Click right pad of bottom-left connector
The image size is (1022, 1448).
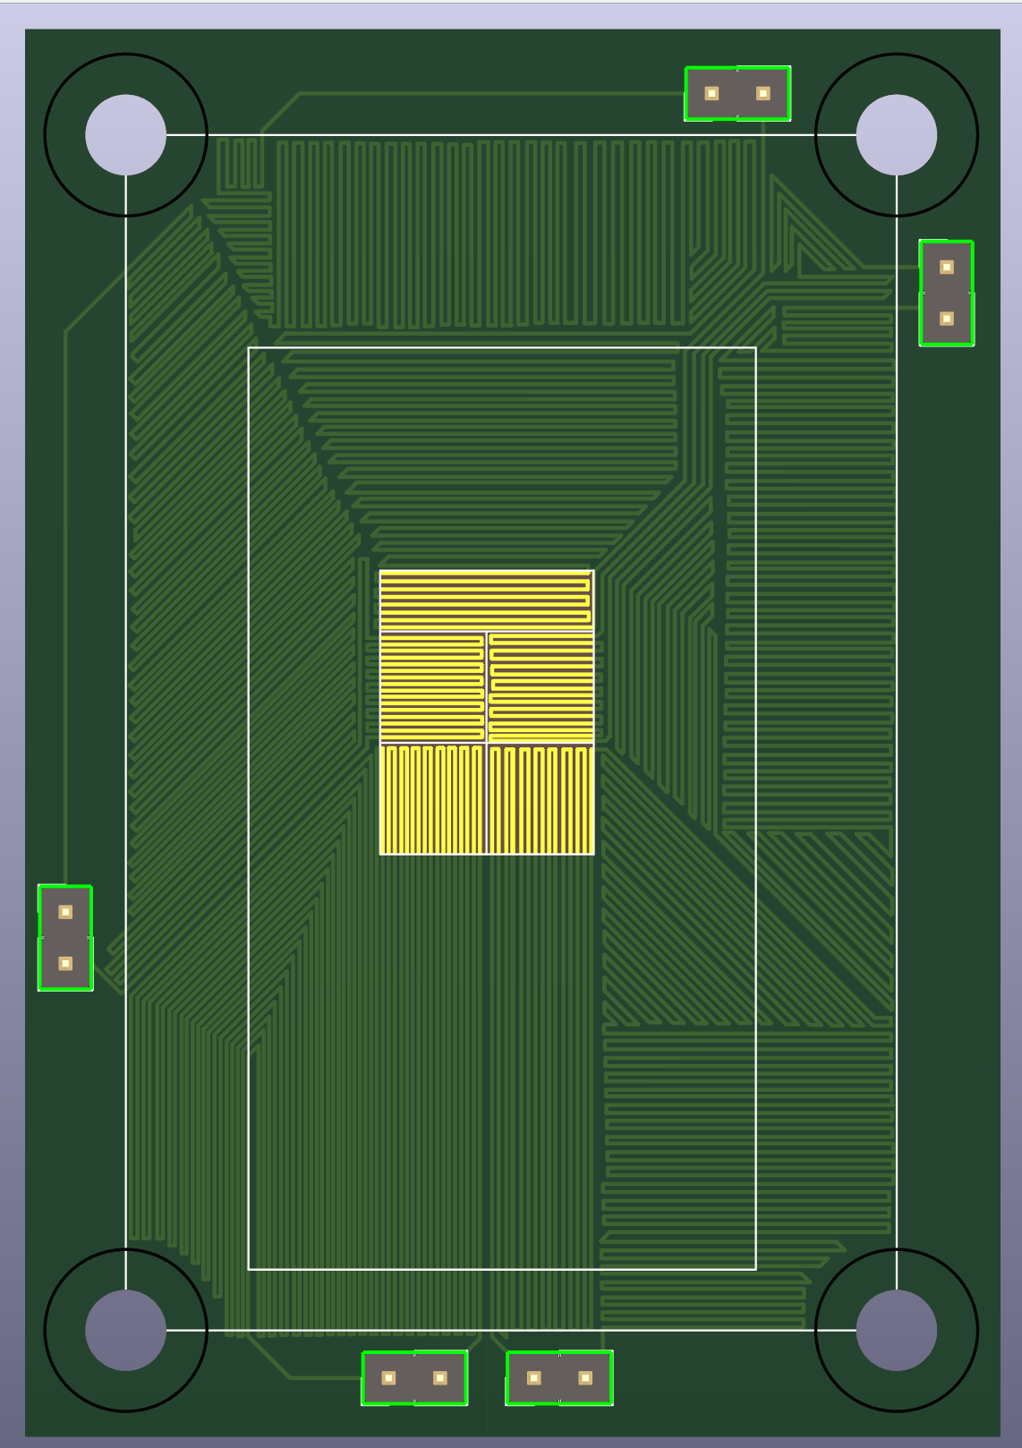(x=440, y=1378)
